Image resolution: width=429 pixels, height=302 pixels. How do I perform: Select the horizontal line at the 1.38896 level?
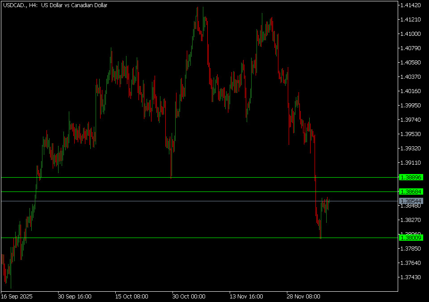tap(201, 178)
